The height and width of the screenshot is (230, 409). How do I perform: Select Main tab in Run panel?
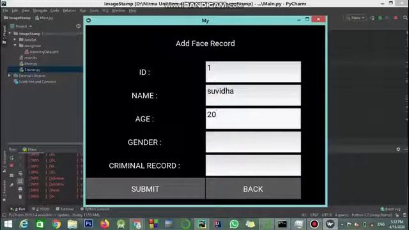click(x=30, y=149)
